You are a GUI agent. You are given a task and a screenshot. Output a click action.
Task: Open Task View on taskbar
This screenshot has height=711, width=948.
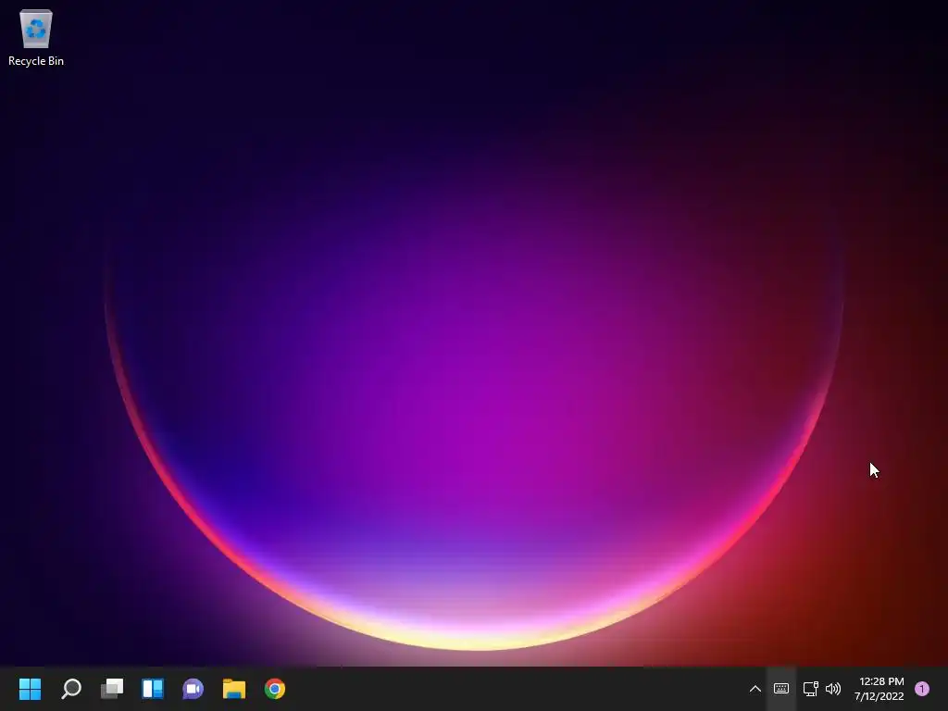pyautogui.click(x=112, y=689)
